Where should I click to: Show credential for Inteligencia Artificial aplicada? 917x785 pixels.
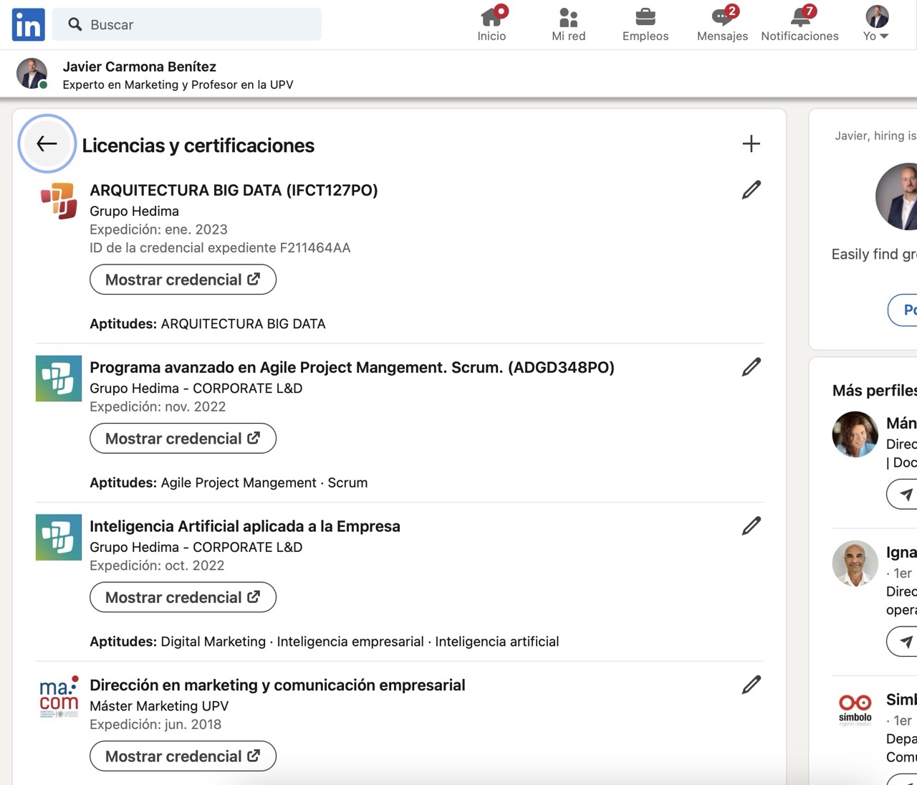tap(183, 598)
